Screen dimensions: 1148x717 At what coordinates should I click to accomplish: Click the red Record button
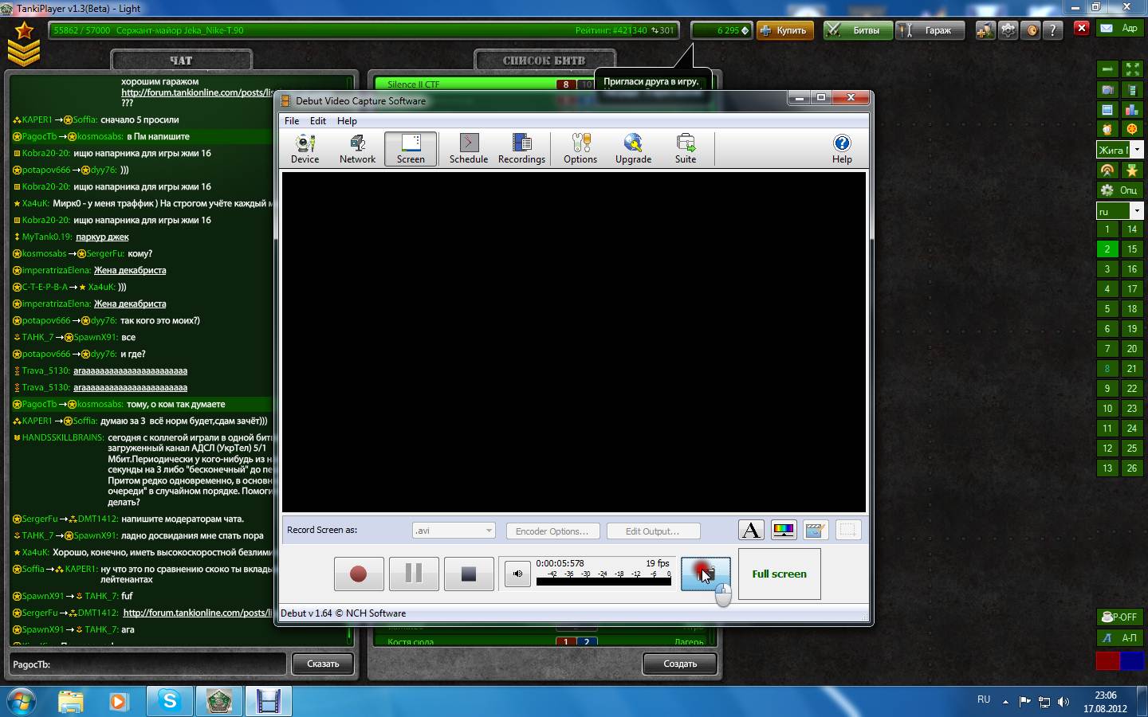(x=358, y=574)
